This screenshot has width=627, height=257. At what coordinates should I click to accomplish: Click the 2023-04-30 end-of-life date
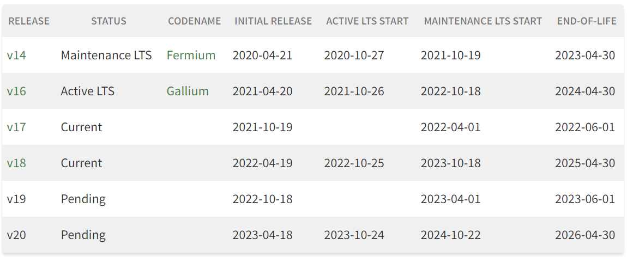585,55
